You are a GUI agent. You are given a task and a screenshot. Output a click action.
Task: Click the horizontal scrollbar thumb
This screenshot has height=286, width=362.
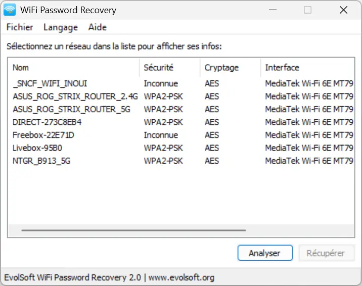(133, 230)
